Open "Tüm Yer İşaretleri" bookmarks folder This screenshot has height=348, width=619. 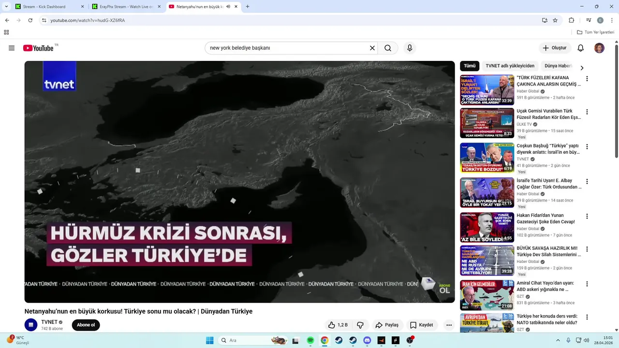click(x=596, y=32)
